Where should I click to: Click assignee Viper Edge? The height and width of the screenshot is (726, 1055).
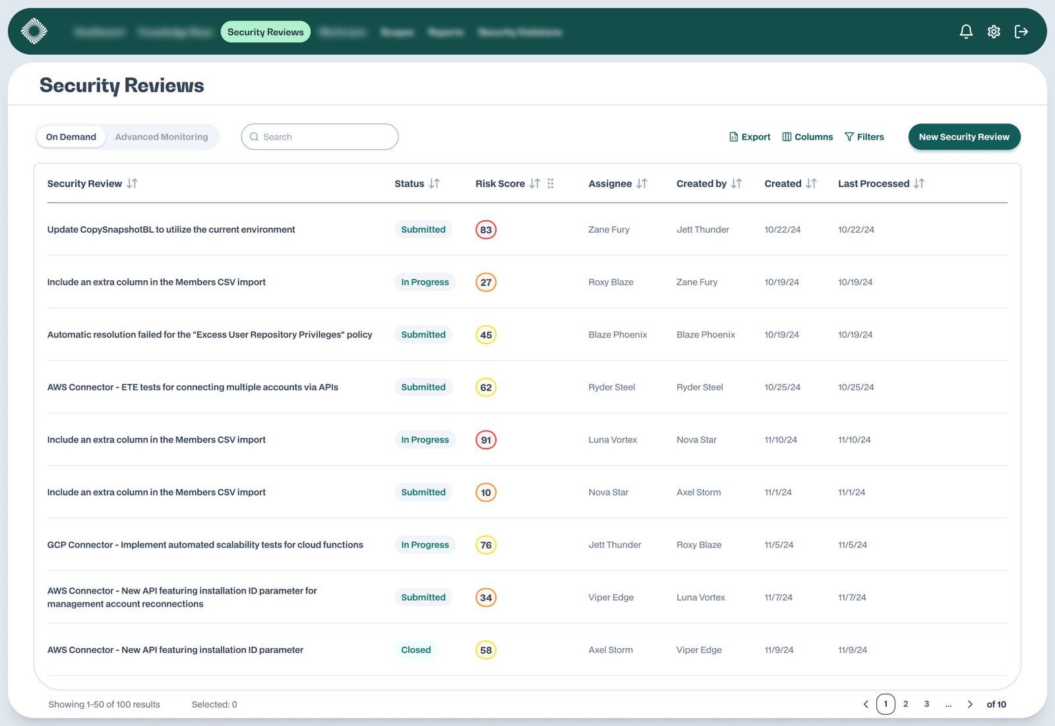click(x=611, y=597)
